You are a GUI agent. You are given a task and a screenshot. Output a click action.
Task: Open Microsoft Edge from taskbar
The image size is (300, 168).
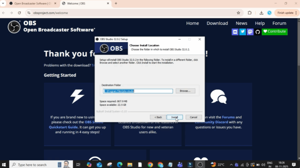point(120,164)
